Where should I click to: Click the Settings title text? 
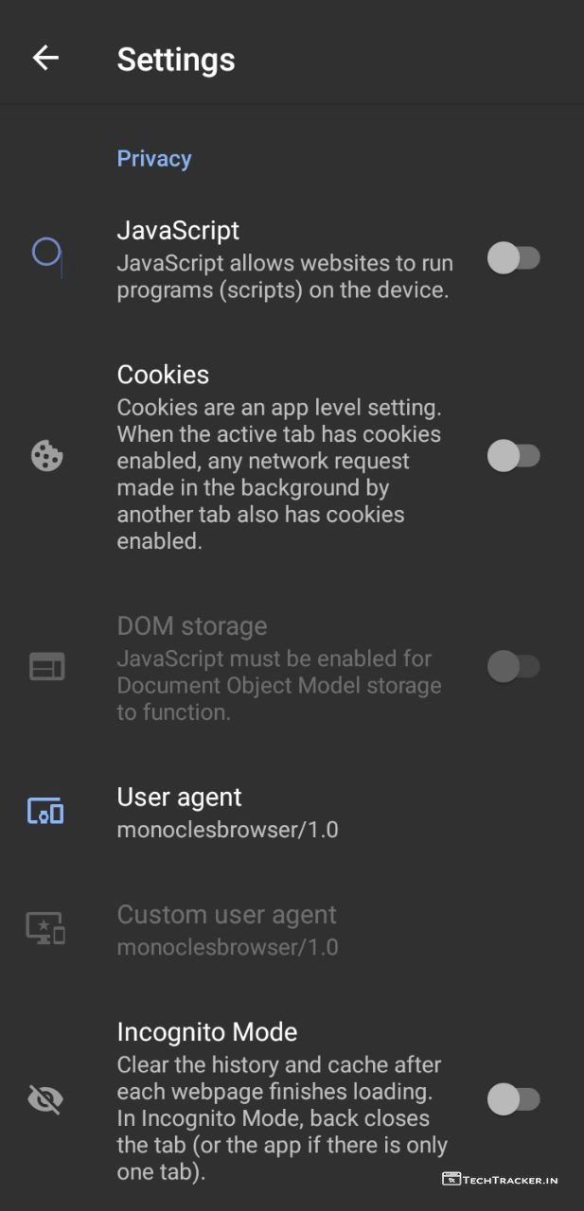click(x=176, y=60)
